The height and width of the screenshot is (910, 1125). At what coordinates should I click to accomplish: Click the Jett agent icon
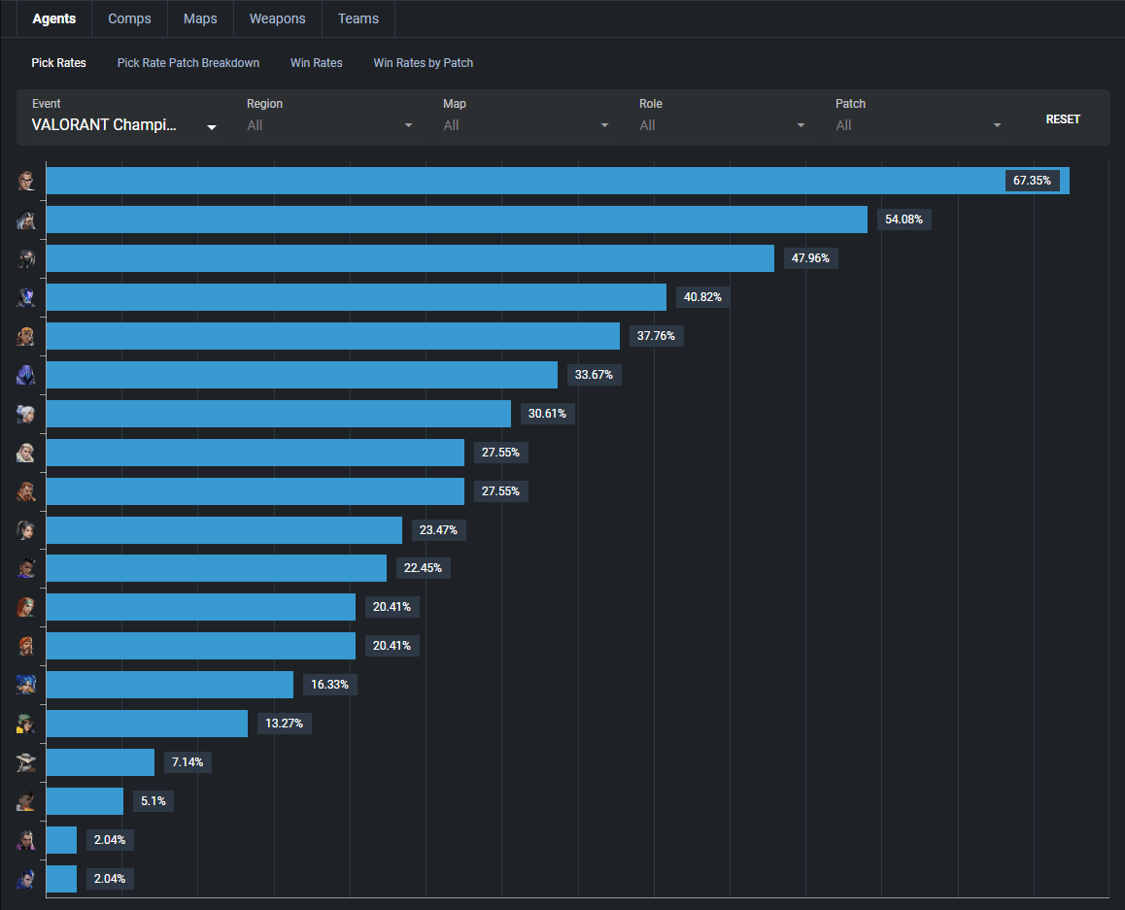(26, 414)
